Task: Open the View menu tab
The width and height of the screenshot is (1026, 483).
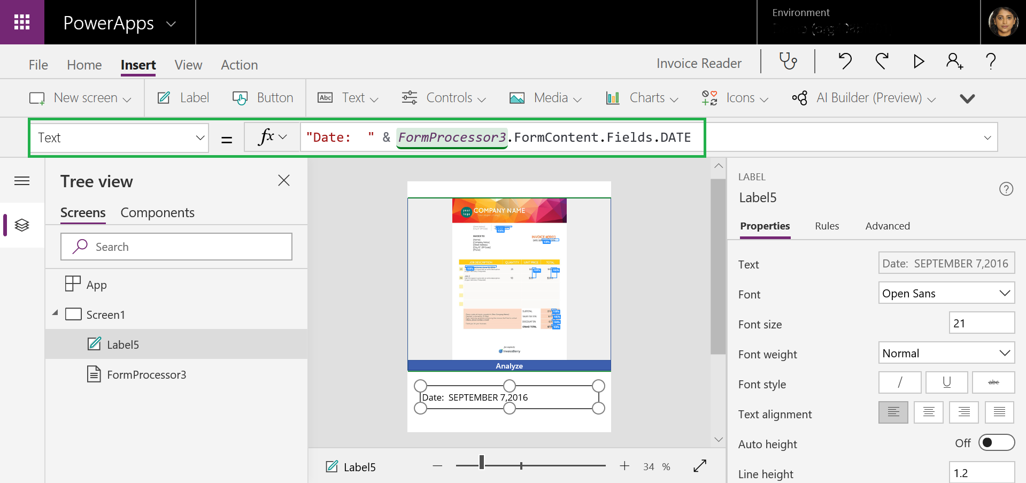Action: pyautogui.click(x=188, y=65)
